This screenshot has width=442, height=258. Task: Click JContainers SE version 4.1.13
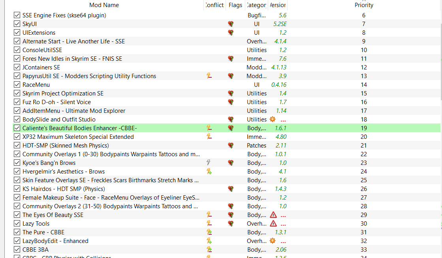pos(279,67)
